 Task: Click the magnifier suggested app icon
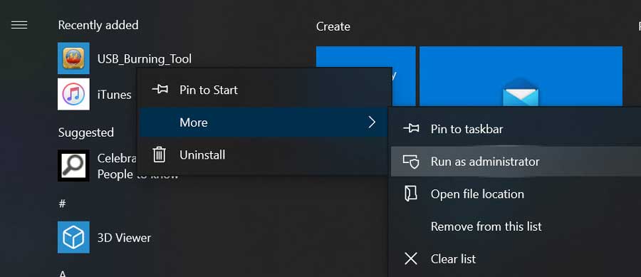click(73, 165)
